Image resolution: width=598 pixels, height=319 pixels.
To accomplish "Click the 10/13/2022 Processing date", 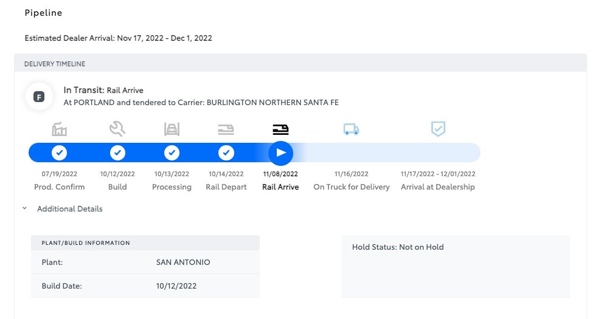I will pos(172,174).
